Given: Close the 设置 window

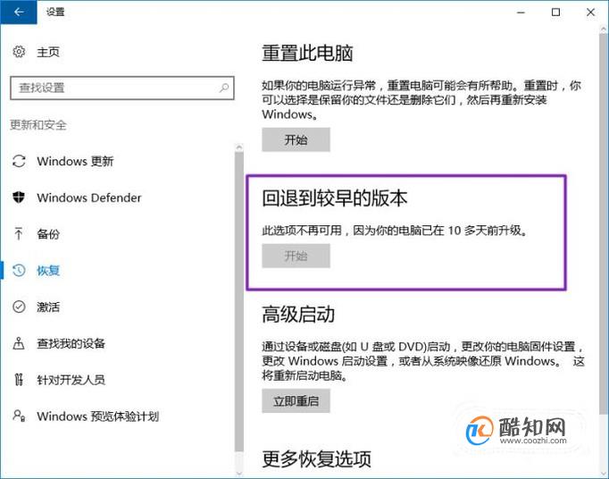Looking at the screenshot, I should [x=591, y=12].
